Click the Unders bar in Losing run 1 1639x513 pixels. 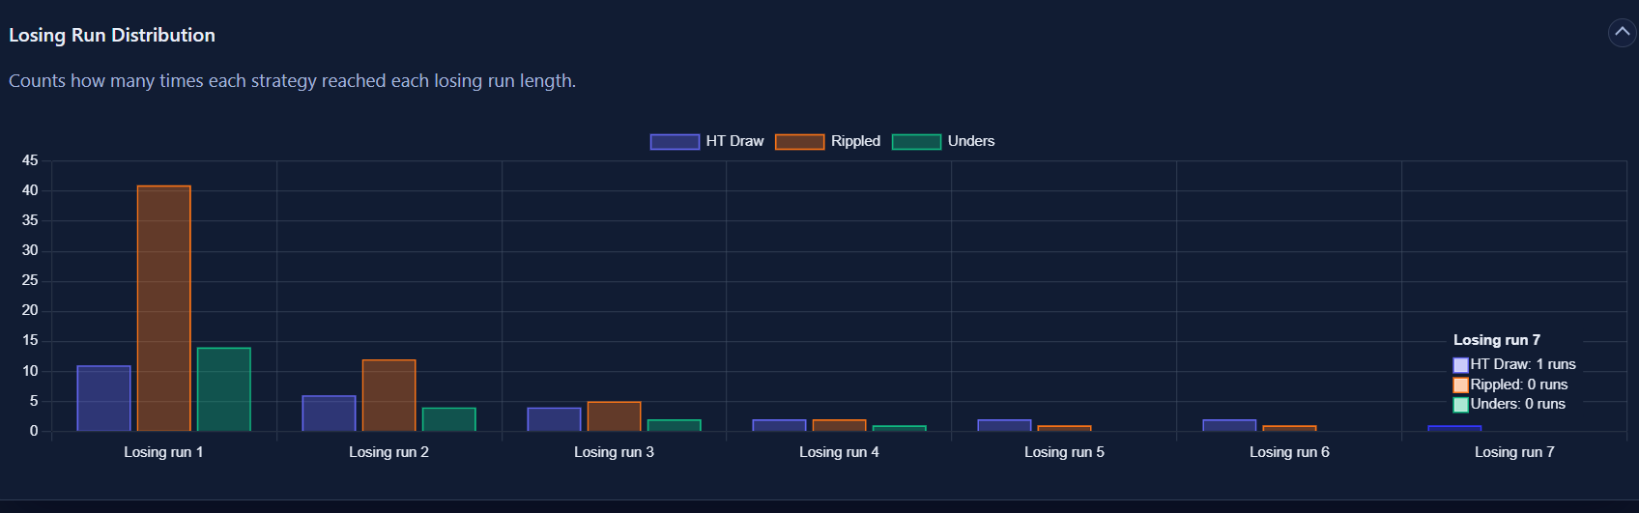(224, 389)
